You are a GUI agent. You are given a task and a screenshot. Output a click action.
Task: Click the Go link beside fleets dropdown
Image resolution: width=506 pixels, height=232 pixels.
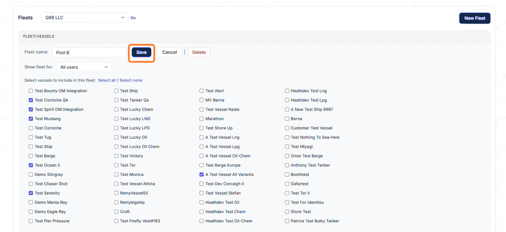(133, 18)
